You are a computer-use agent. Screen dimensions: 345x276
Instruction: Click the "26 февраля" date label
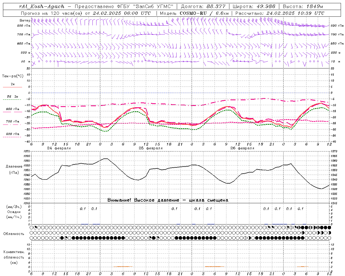[x=242, y=148]
